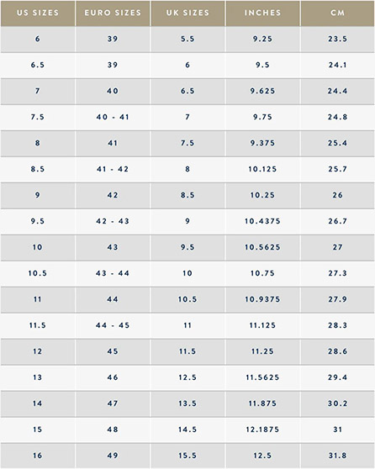The height and width of the screenshot is (469, 375).
Task: Select Euro size 49 cell
Action: point(113,456)
